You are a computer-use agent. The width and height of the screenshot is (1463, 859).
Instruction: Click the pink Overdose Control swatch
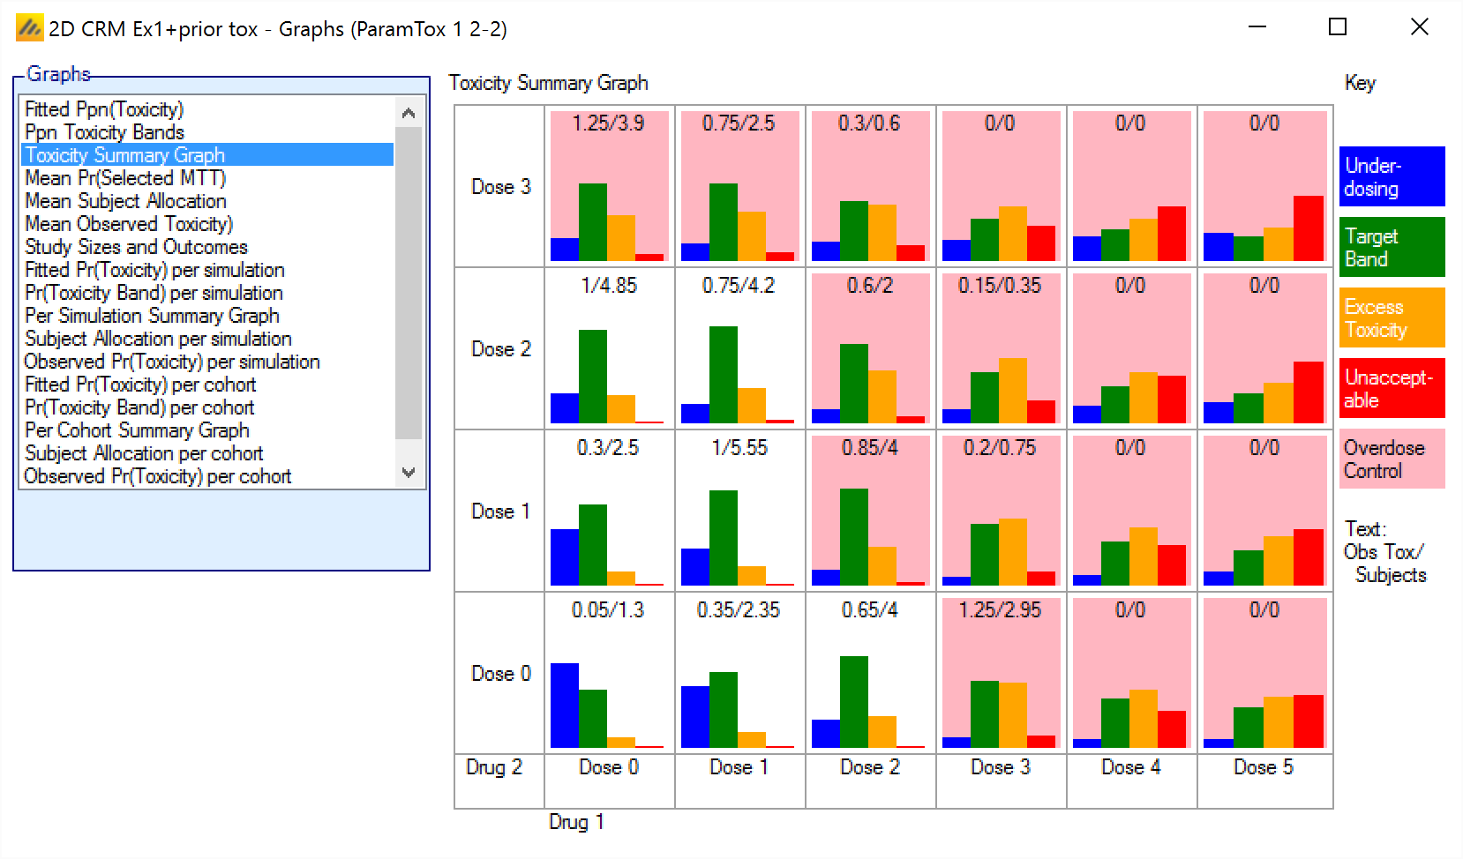point(1392,459)
